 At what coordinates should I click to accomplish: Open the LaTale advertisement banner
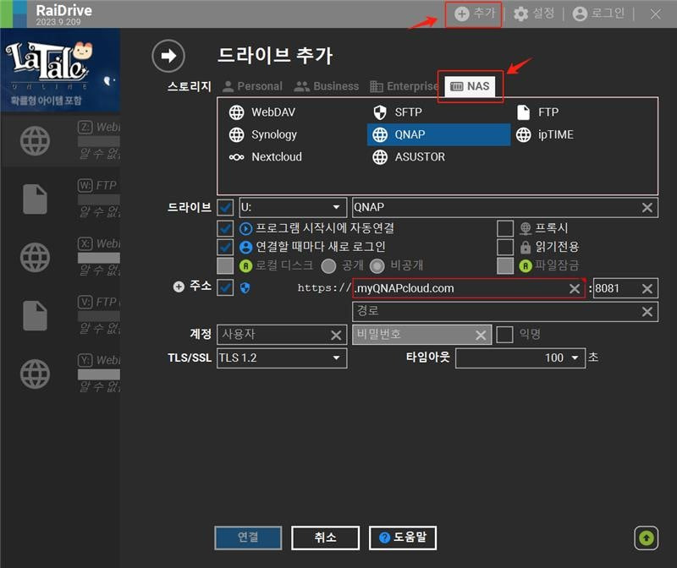pos(60,70)
